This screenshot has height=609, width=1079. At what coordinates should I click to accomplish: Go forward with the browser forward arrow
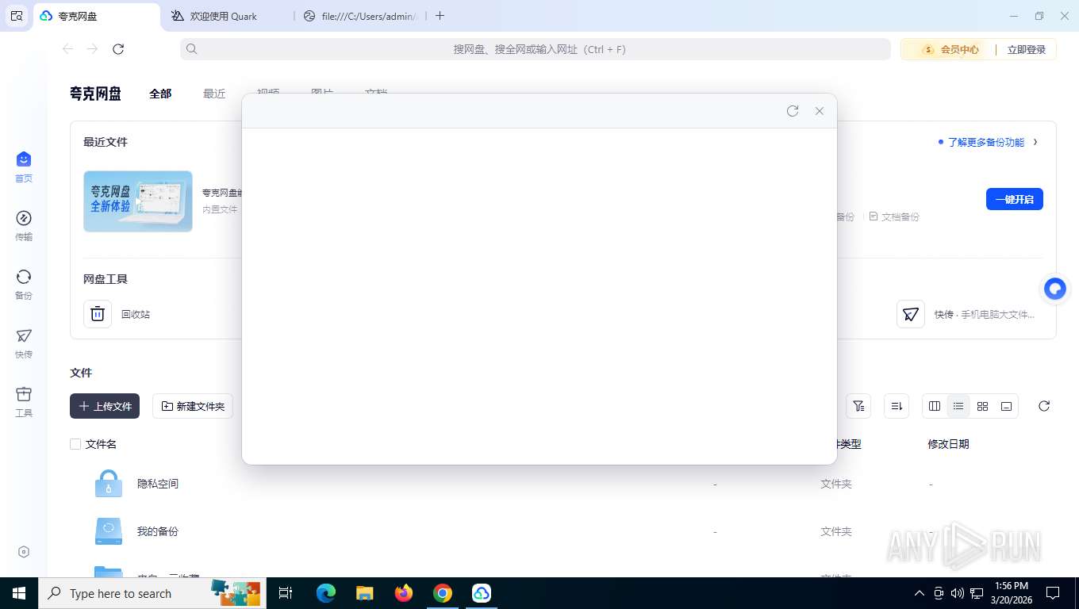pyautogui.click(x=93, y=49)
